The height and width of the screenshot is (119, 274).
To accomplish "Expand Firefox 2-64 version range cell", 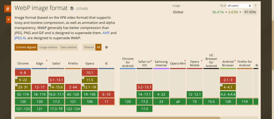I will point(73,87).
